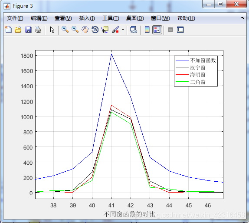Click the x-axis tick label 46
The width and height of the screenshot is (249, 223).
tap(208, 205)
